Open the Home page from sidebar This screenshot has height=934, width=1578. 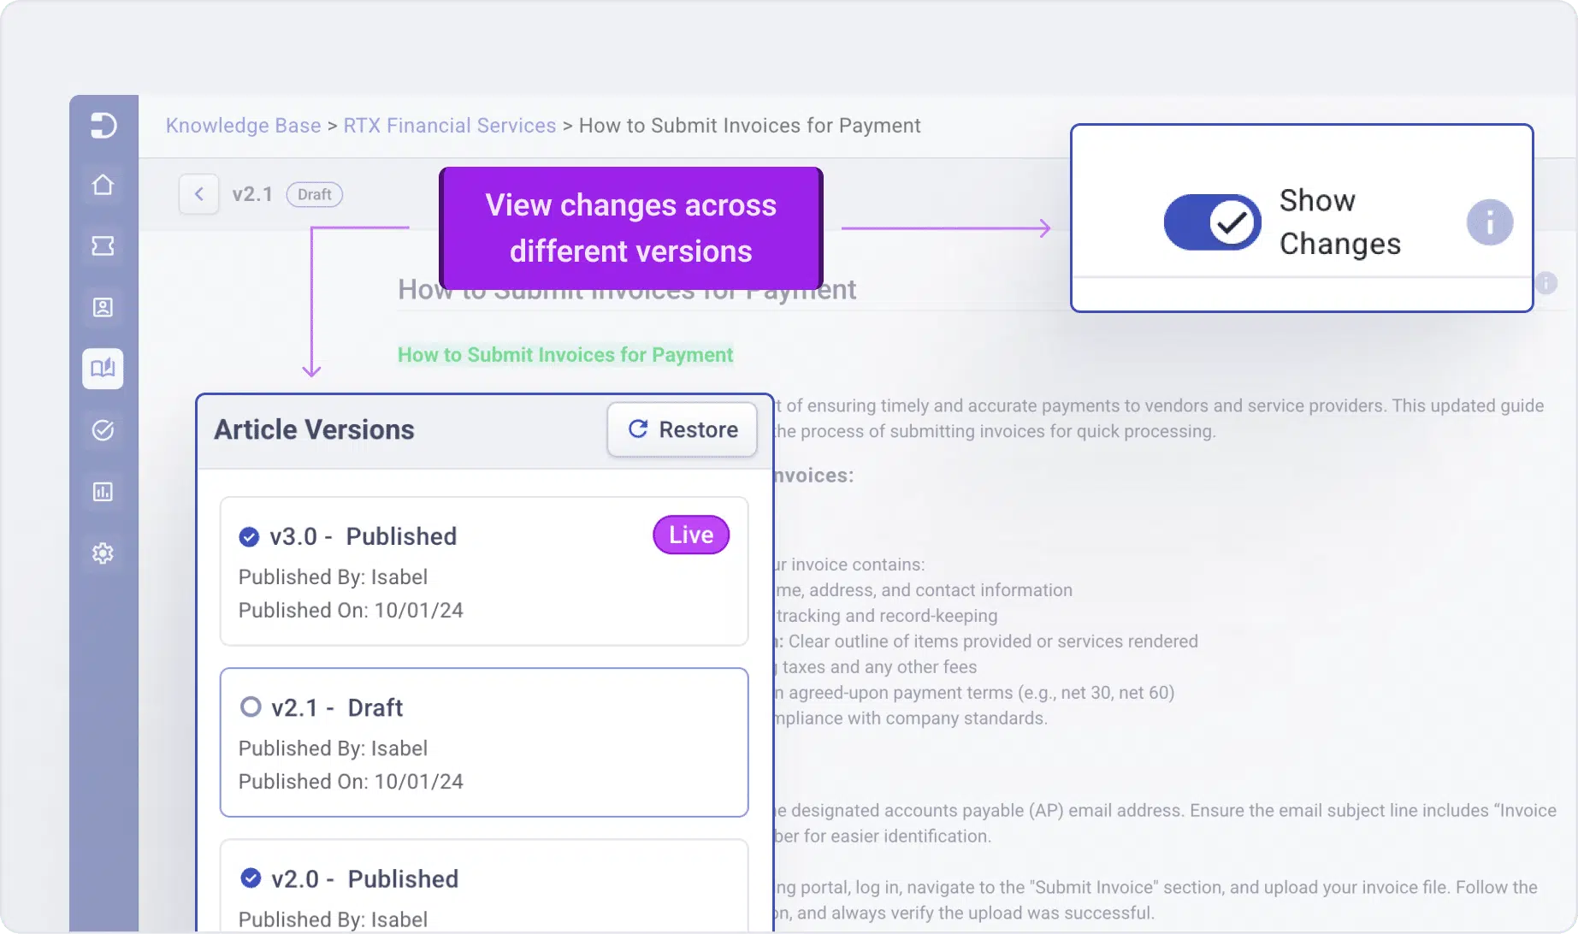point(103,185)
